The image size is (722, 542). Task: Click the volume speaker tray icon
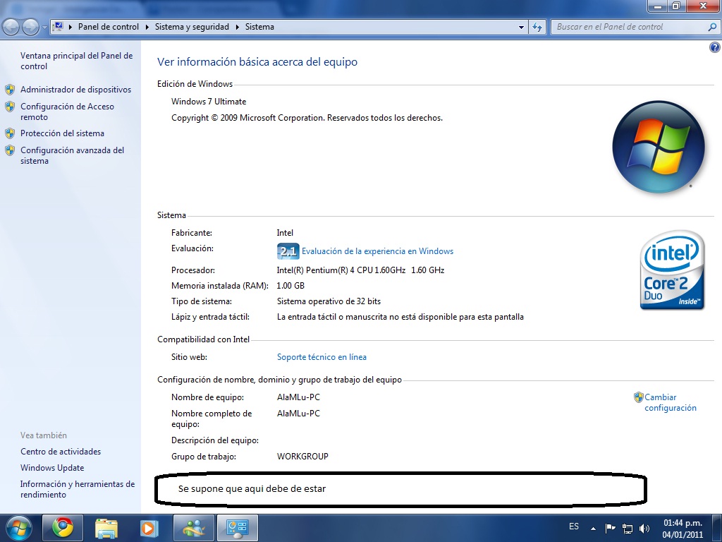pos(644,528)
